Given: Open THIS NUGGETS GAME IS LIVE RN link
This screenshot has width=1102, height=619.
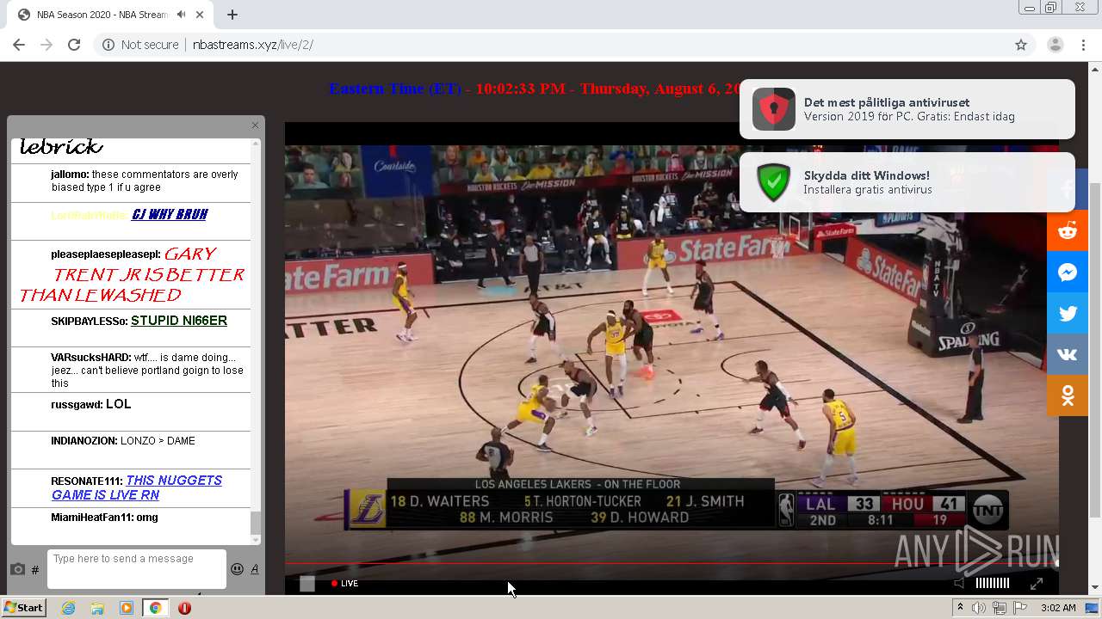Looking at the screenshot, I should [137, 487].
